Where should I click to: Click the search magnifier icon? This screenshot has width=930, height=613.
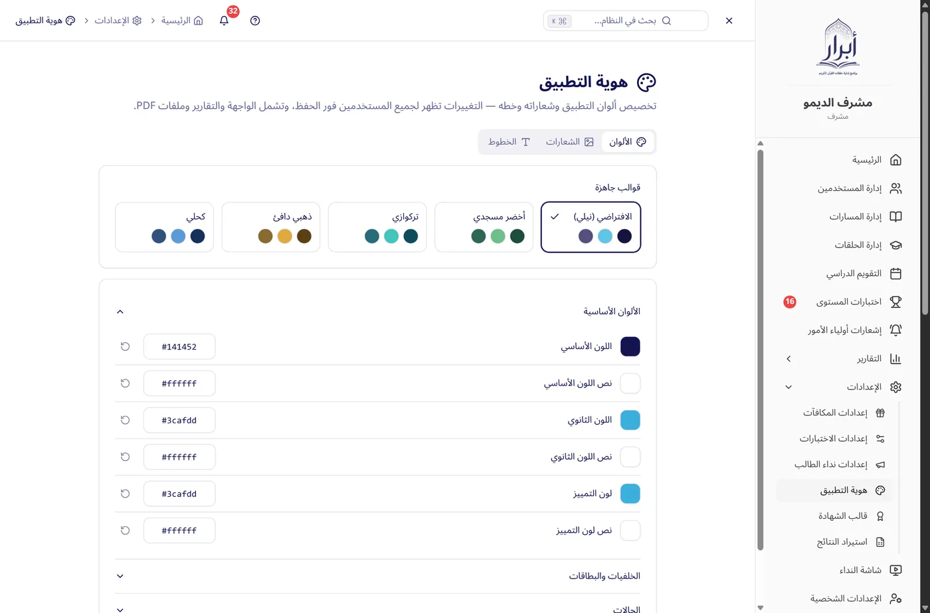pyautogui.click(x=666, y=21)
